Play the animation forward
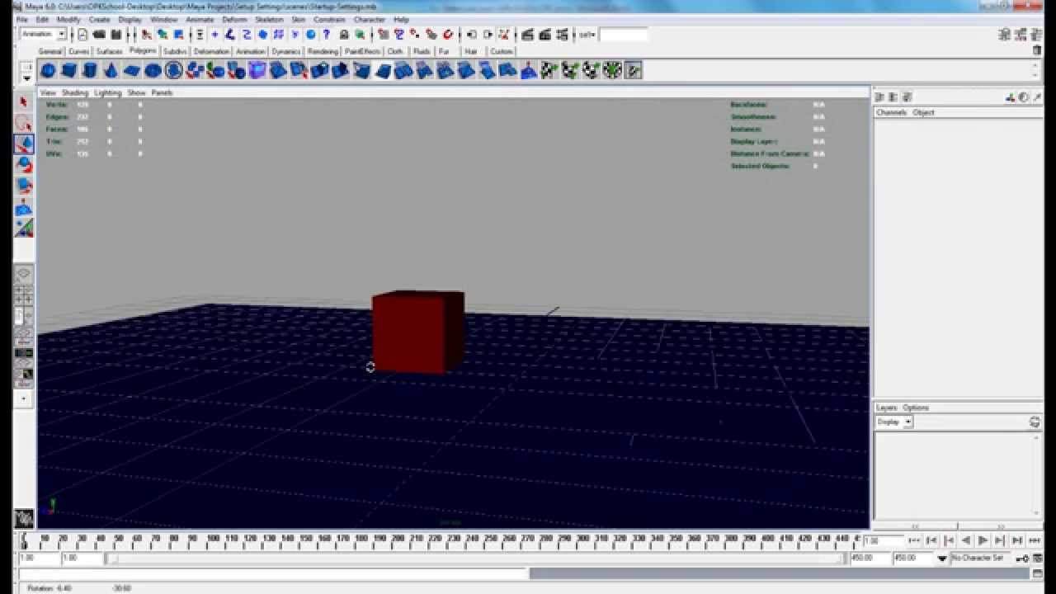This screenshot has width=1056, height=594. pyautogui.click(x=983, y=540)
